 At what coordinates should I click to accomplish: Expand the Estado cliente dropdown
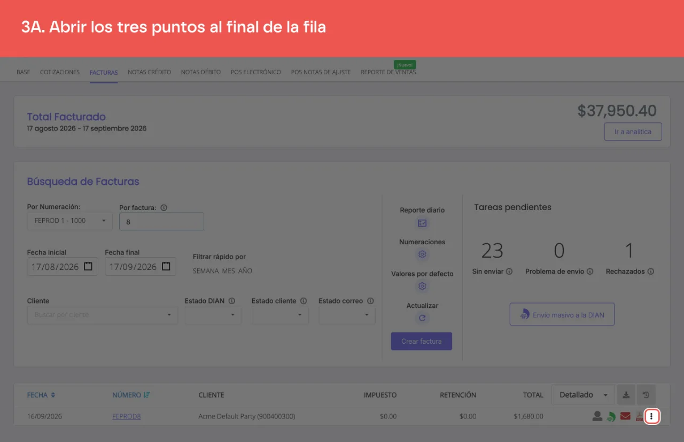pyautogui.click(x=280, y=315)
